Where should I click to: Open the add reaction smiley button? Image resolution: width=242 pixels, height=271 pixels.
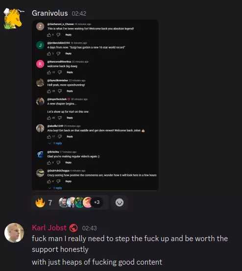tap(120, 202)
